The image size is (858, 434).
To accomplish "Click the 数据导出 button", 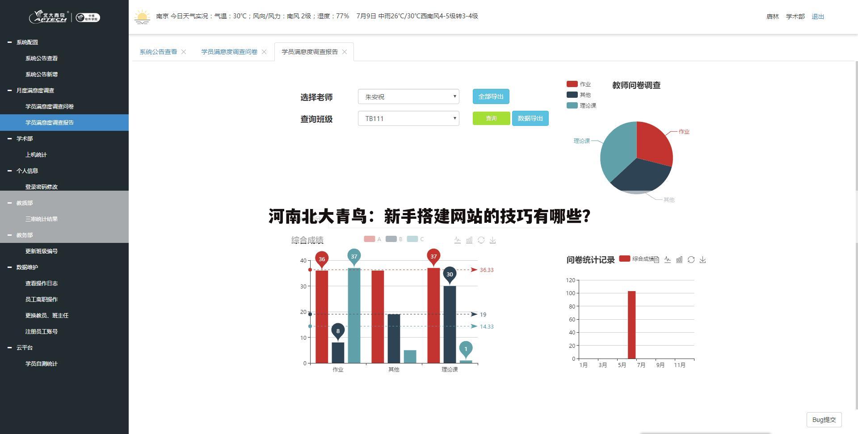I will point(530,118).
